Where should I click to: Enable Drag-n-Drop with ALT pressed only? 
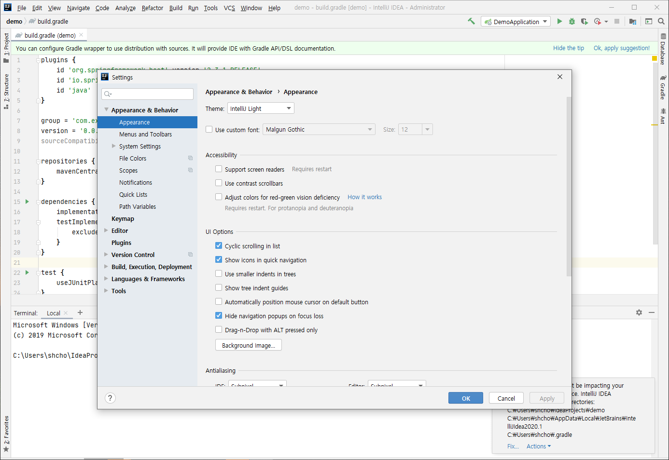(x=219, y=329)
